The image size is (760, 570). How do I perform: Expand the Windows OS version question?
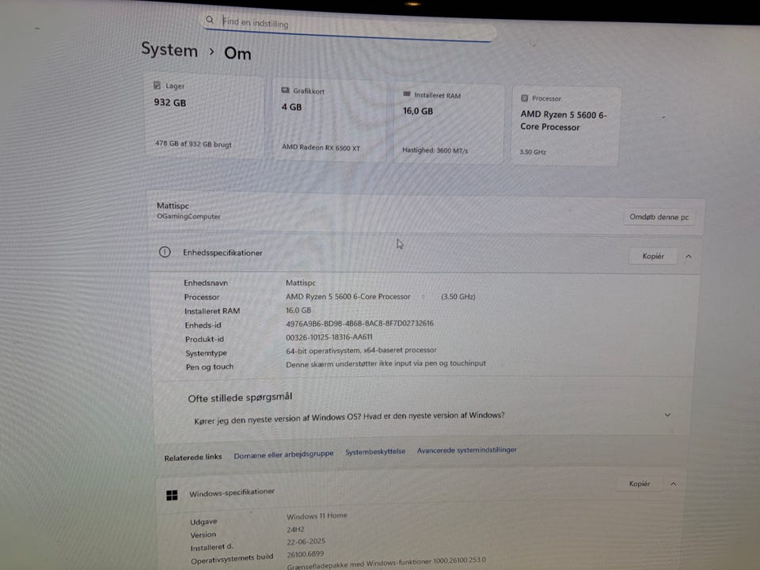[x=667, y=415]
